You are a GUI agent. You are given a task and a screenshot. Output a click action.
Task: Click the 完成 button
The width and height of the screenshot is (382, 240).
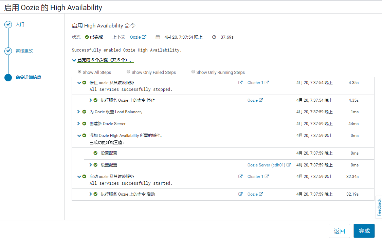[x=364, y=231]
